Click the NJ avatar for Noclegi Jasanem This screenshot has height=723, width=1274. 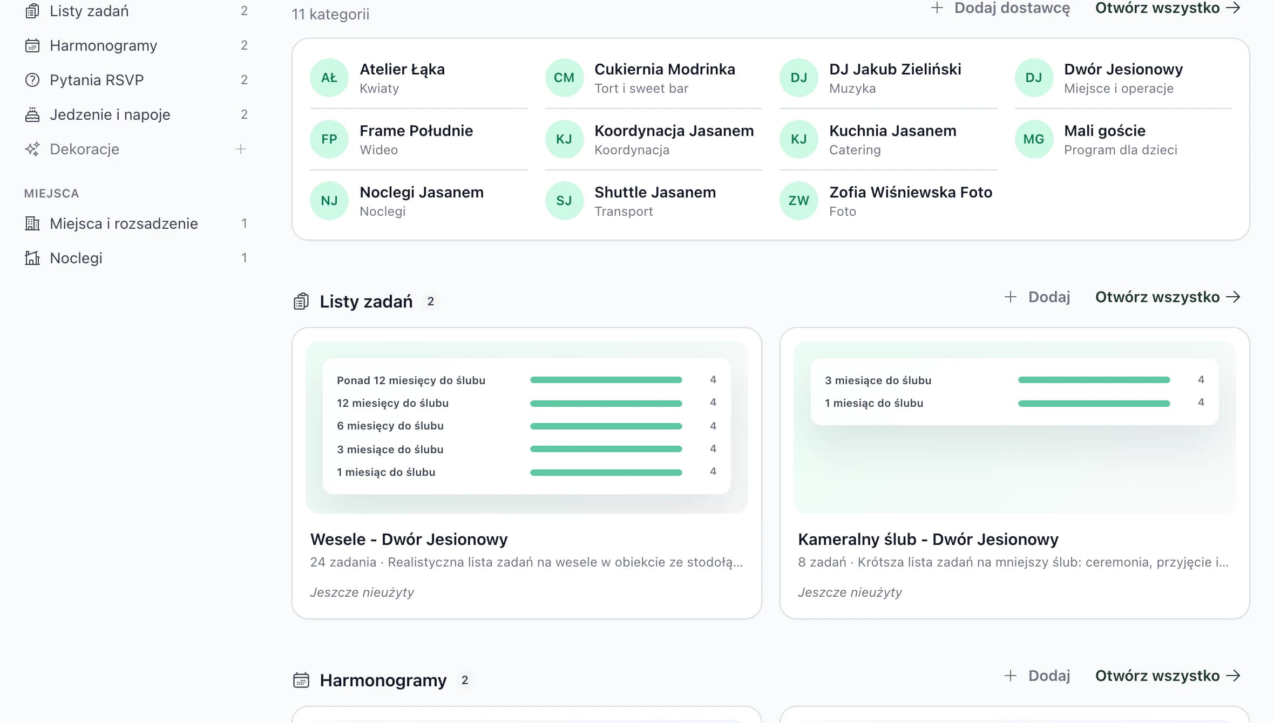coord(329,201)
